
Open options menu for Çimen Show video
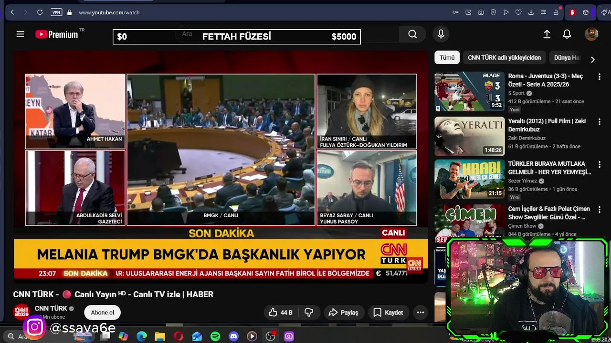pyautogui.click(x=600, y=210)
